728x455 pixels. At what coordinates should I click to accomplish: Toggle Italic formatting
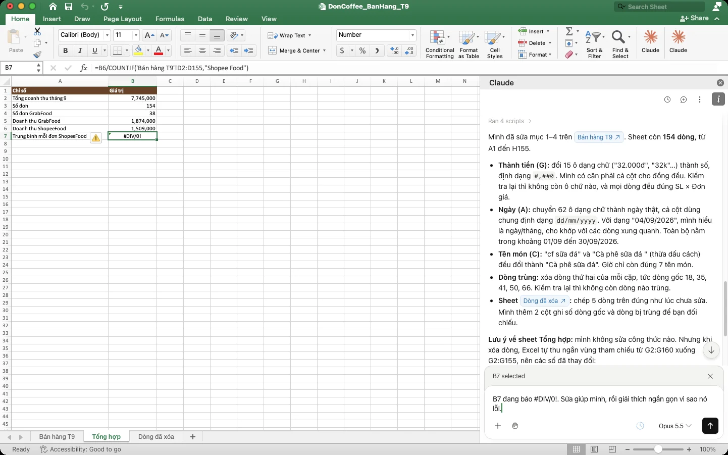(80, 50)
